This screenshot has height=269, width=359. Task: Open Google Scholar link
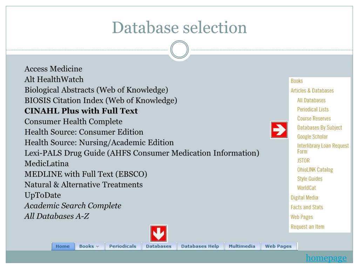tap(312, 137)
